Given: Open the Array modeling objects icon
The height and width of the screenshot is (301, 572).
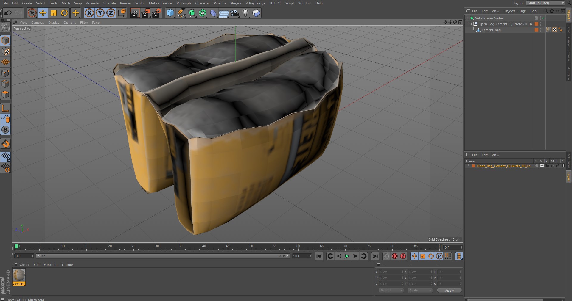Looking at the screenshot, I should pyautogui.click(x=203, y=13).
